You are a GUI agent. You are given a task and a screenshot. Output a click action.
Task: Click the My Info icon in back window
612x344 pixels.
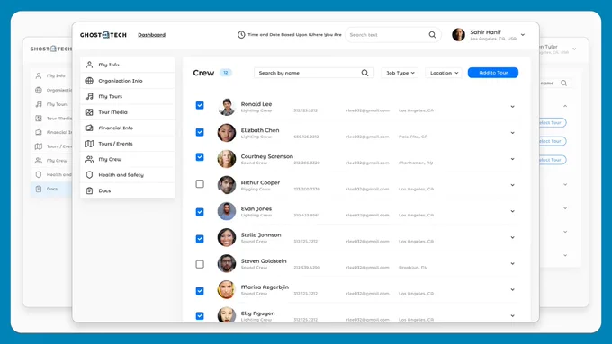coord(38,76)
